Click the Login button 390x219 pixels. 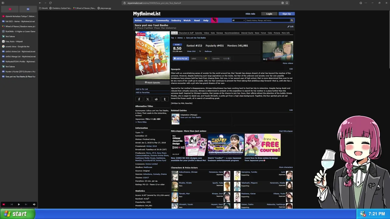[269, 14]
